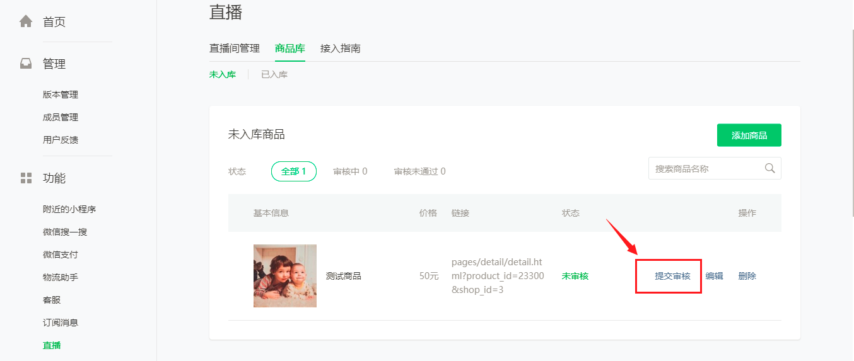854x361 pixels.
Task: Click the search magnifier icon
Action: [769, 168]
